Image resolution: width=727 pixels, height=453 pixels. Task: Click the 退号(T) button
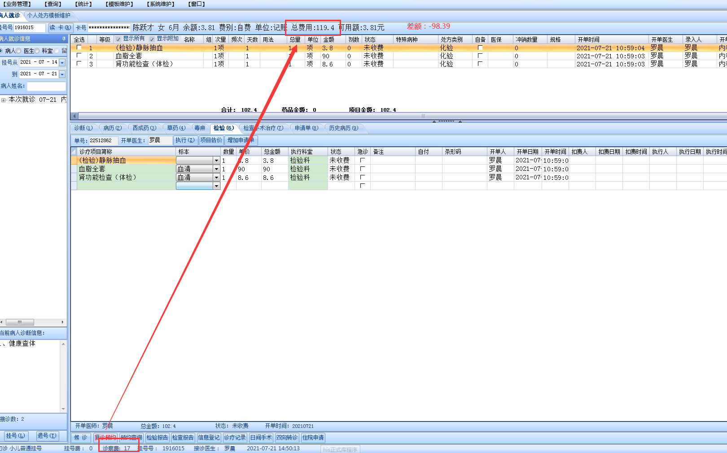pyautogui.click(x=47, y=436)
